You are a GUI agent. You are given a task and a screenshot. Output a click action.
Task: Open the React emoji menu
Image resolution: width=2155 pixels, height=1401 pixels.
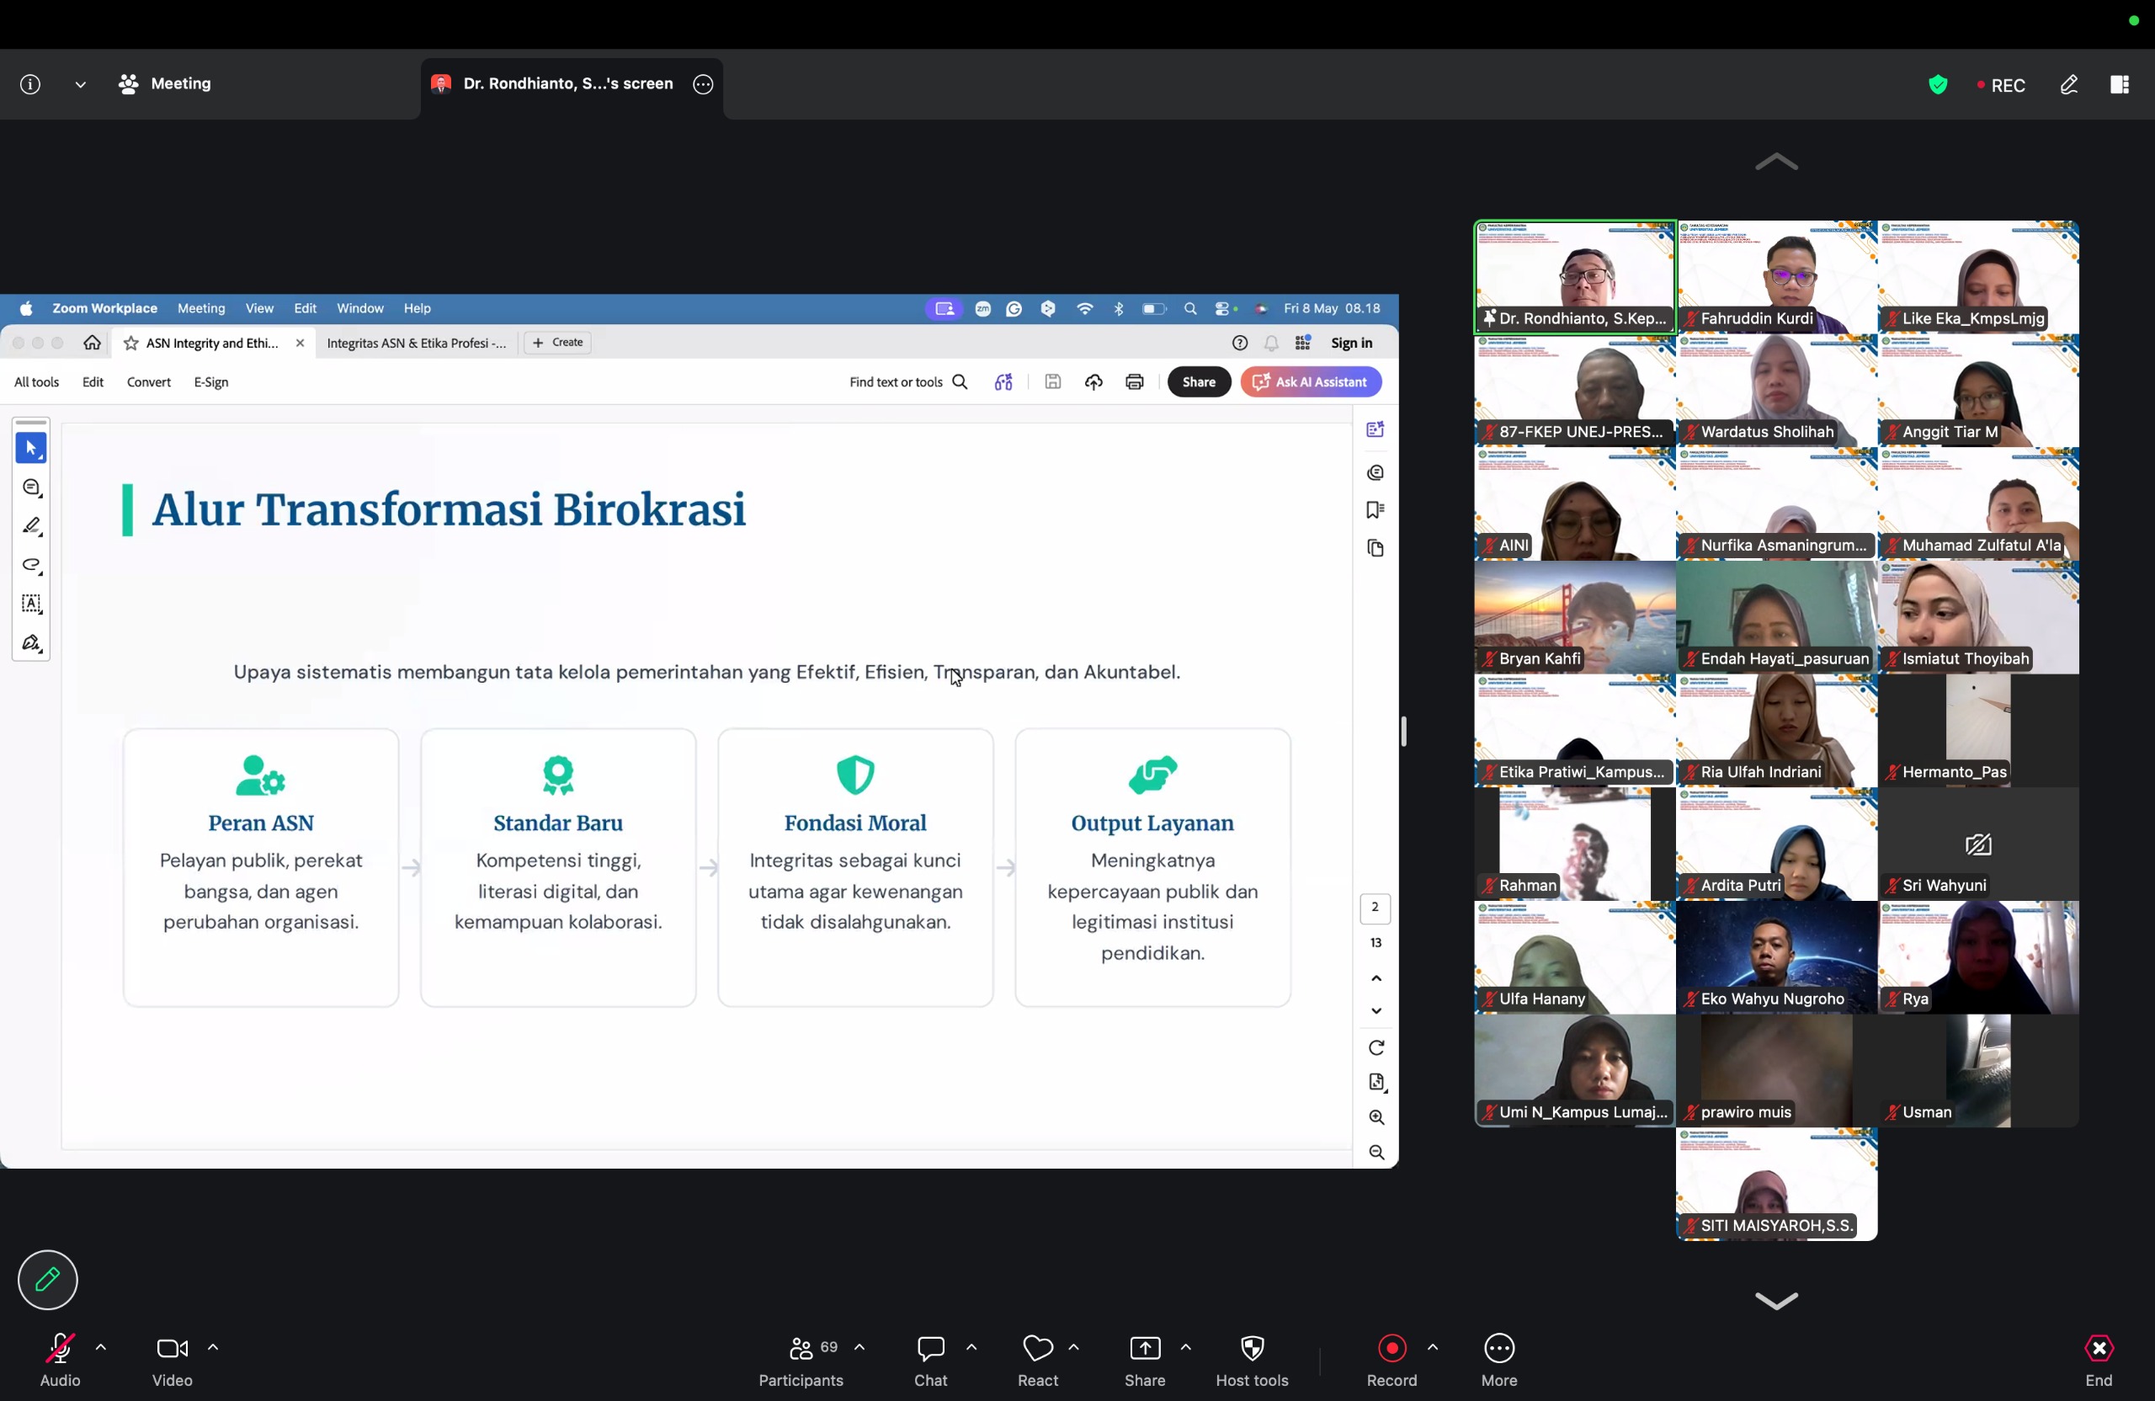pos(1038,1361)
